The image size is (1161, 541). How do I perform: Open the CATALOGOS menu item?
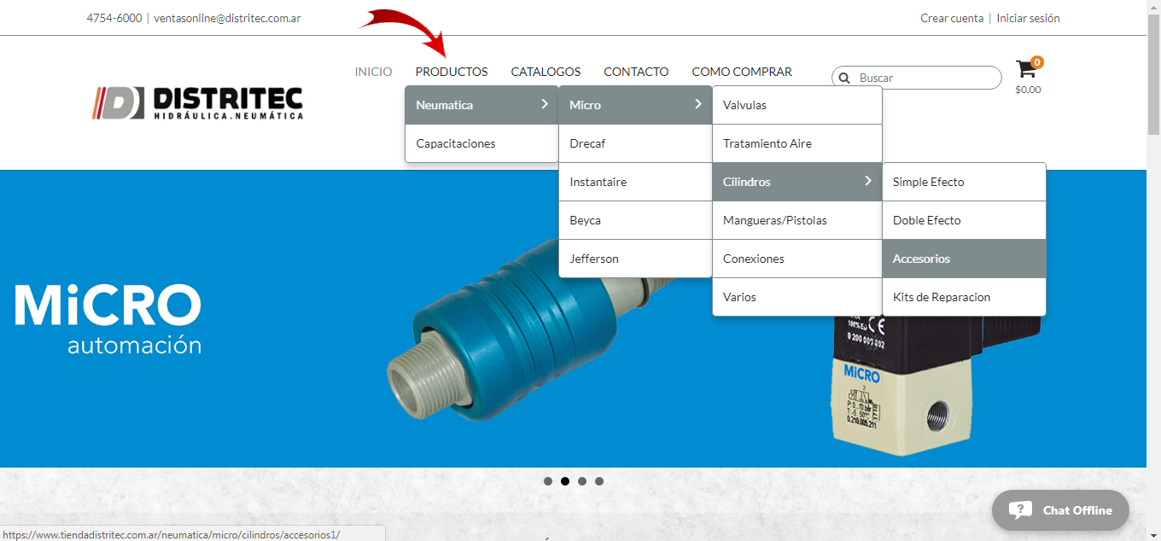545,72
